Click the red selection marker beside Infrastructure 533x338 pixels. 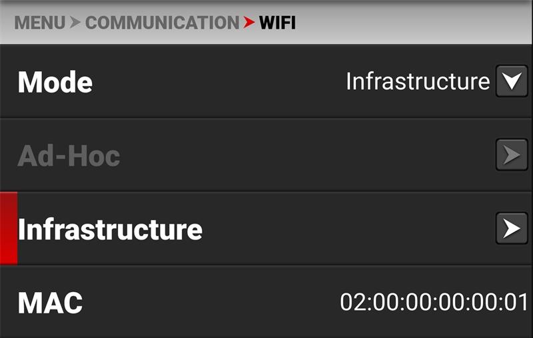(x=8, y=229)
